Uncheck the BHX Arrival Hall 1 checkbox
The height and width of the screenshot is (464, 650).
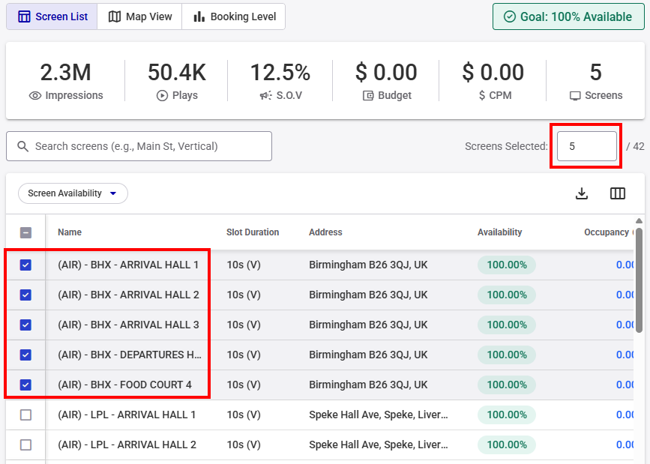(25, 265)
